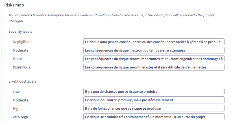Select the Major severity label
Screen dimensions: 233x124
pyautogui.click(x=17, y=59)
